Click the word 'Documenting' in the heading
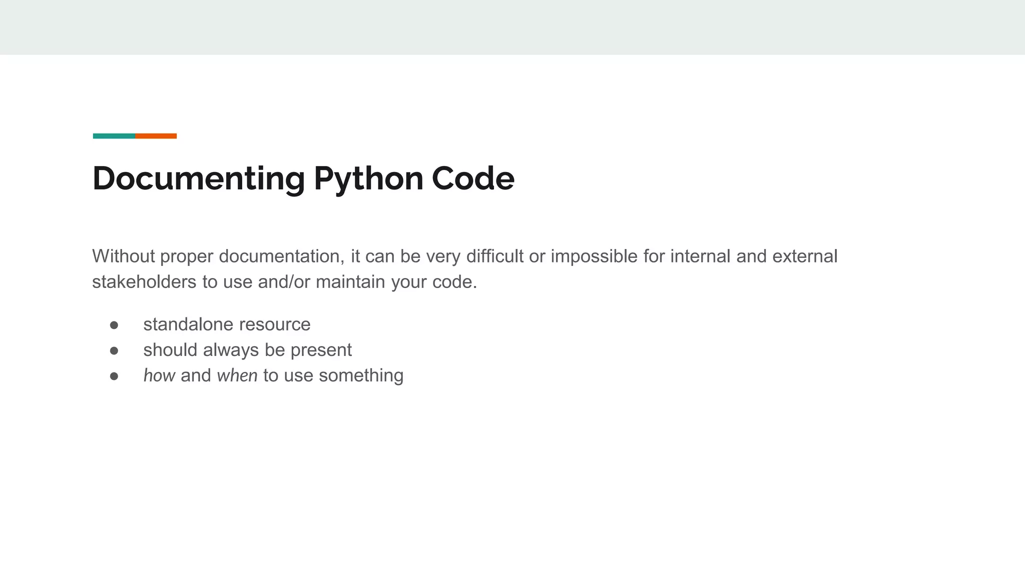This screenshot has height=576, width=1025. pos(199,178)
